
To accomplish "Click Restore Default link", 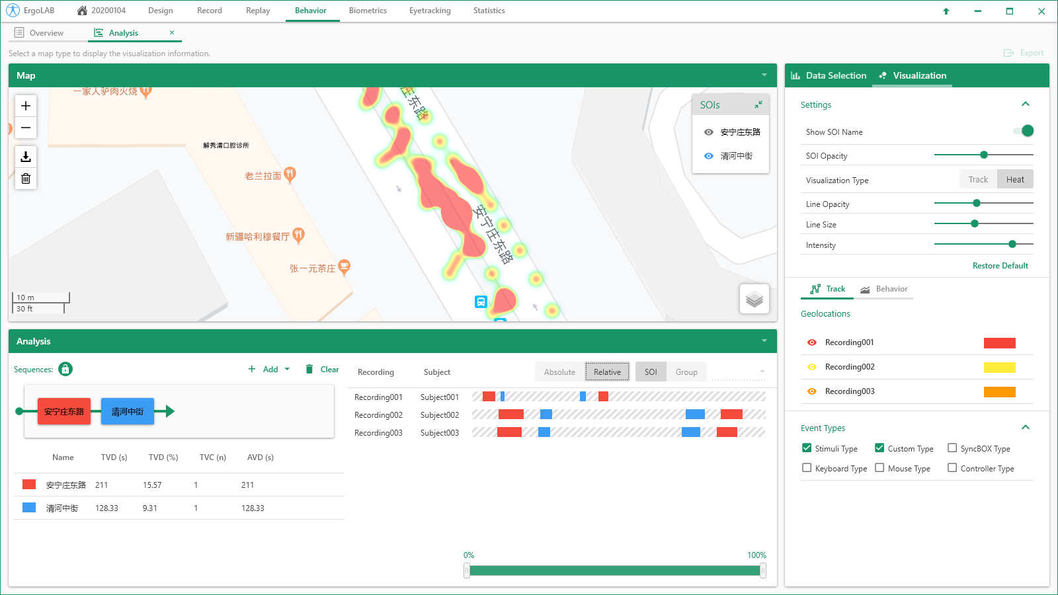I will [1000, 266].
